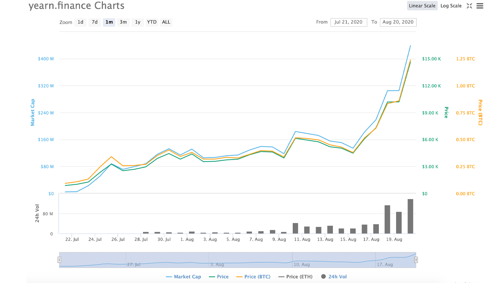Grab the left navigator range handle
The height and width of the screenshot is (283, 503).
59,260
